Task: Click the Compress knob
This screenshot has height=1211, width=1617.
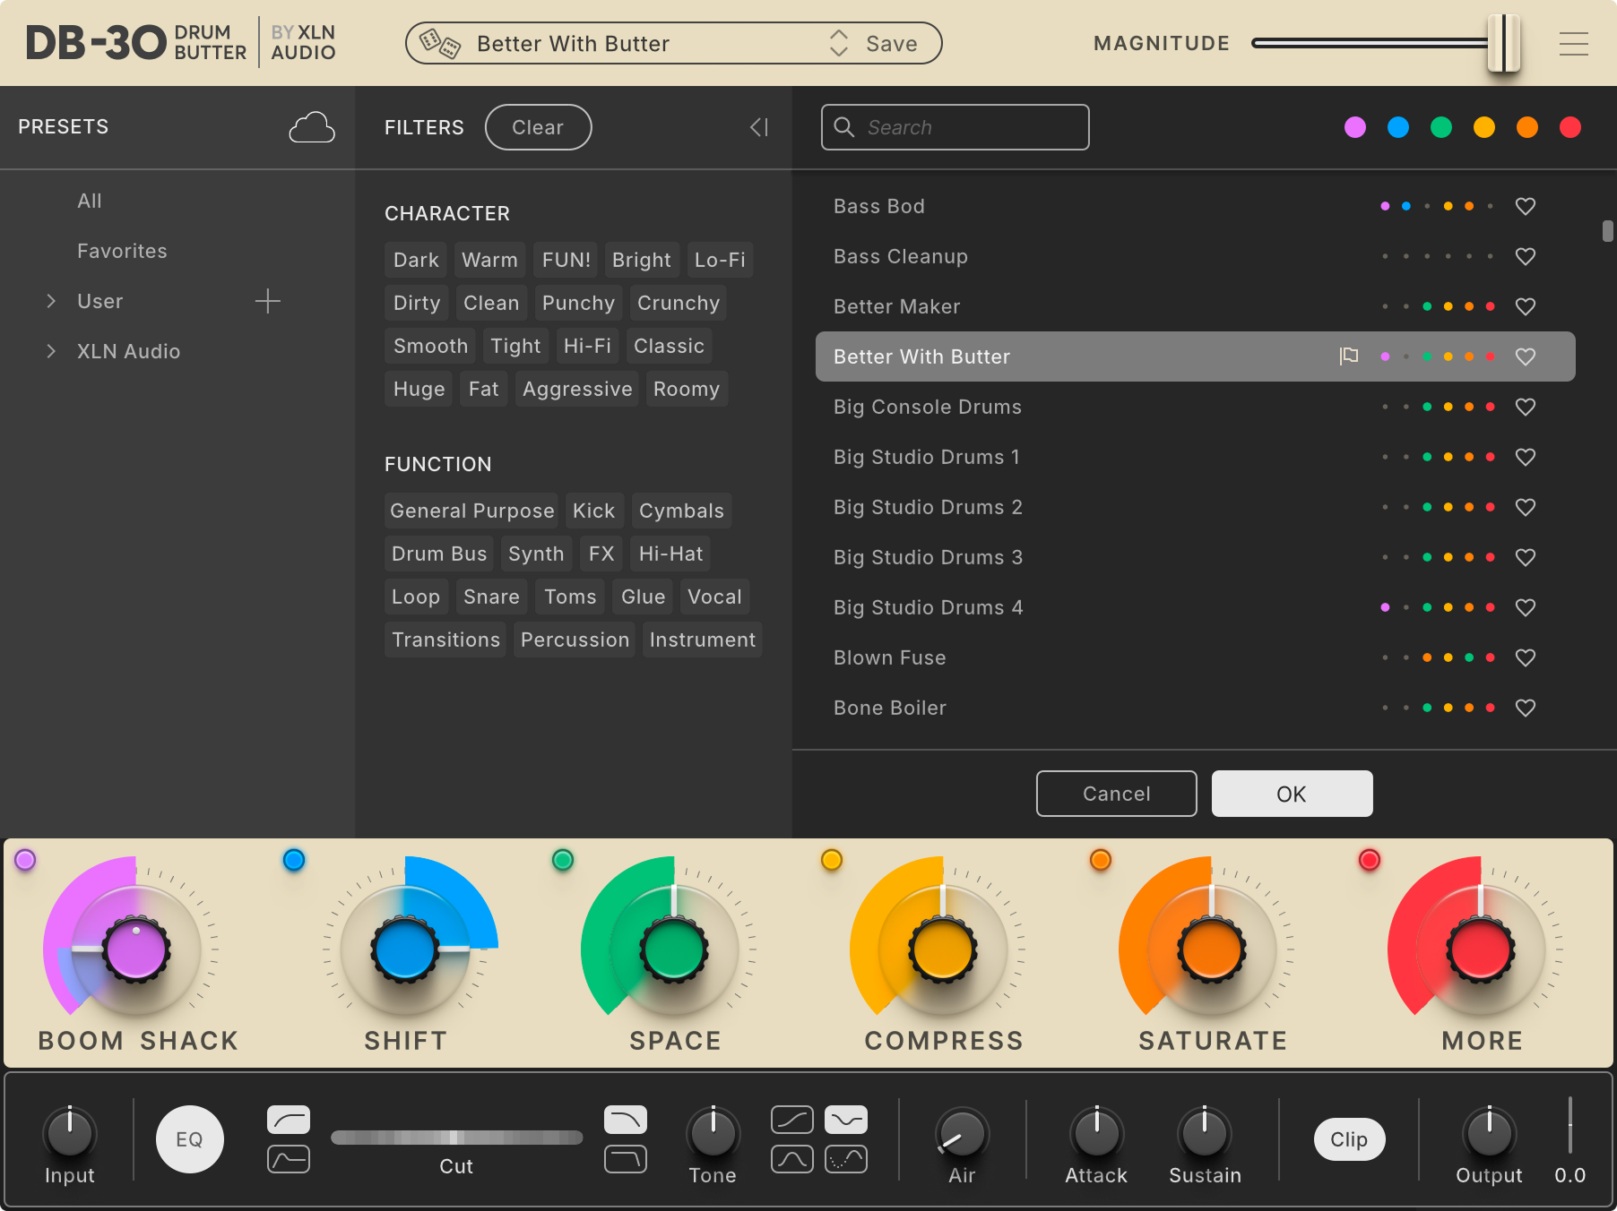Action: point(943,949)
